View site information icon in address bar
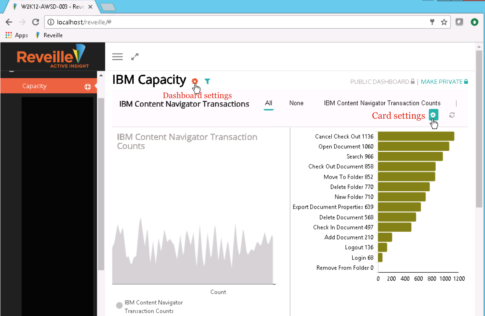 [51, 22]
